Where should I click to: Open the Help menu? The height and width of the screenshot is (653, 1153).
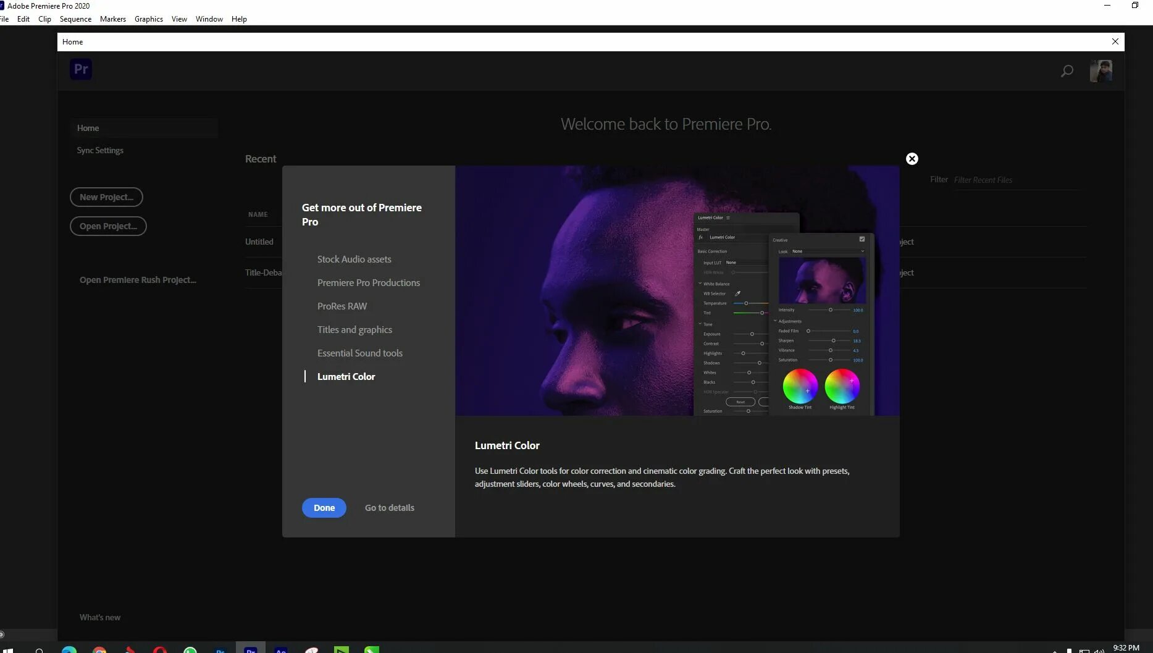pos(239,19)
